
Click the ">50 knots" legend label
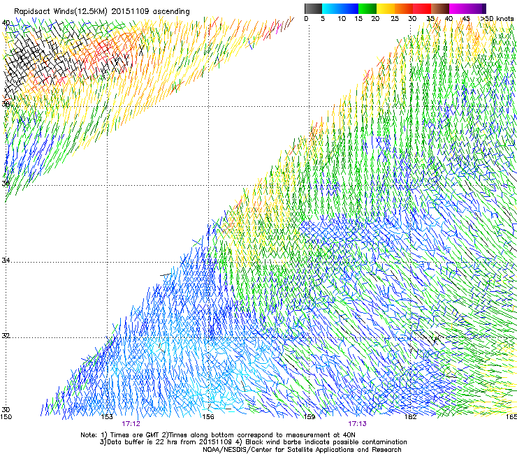[497, 19]
